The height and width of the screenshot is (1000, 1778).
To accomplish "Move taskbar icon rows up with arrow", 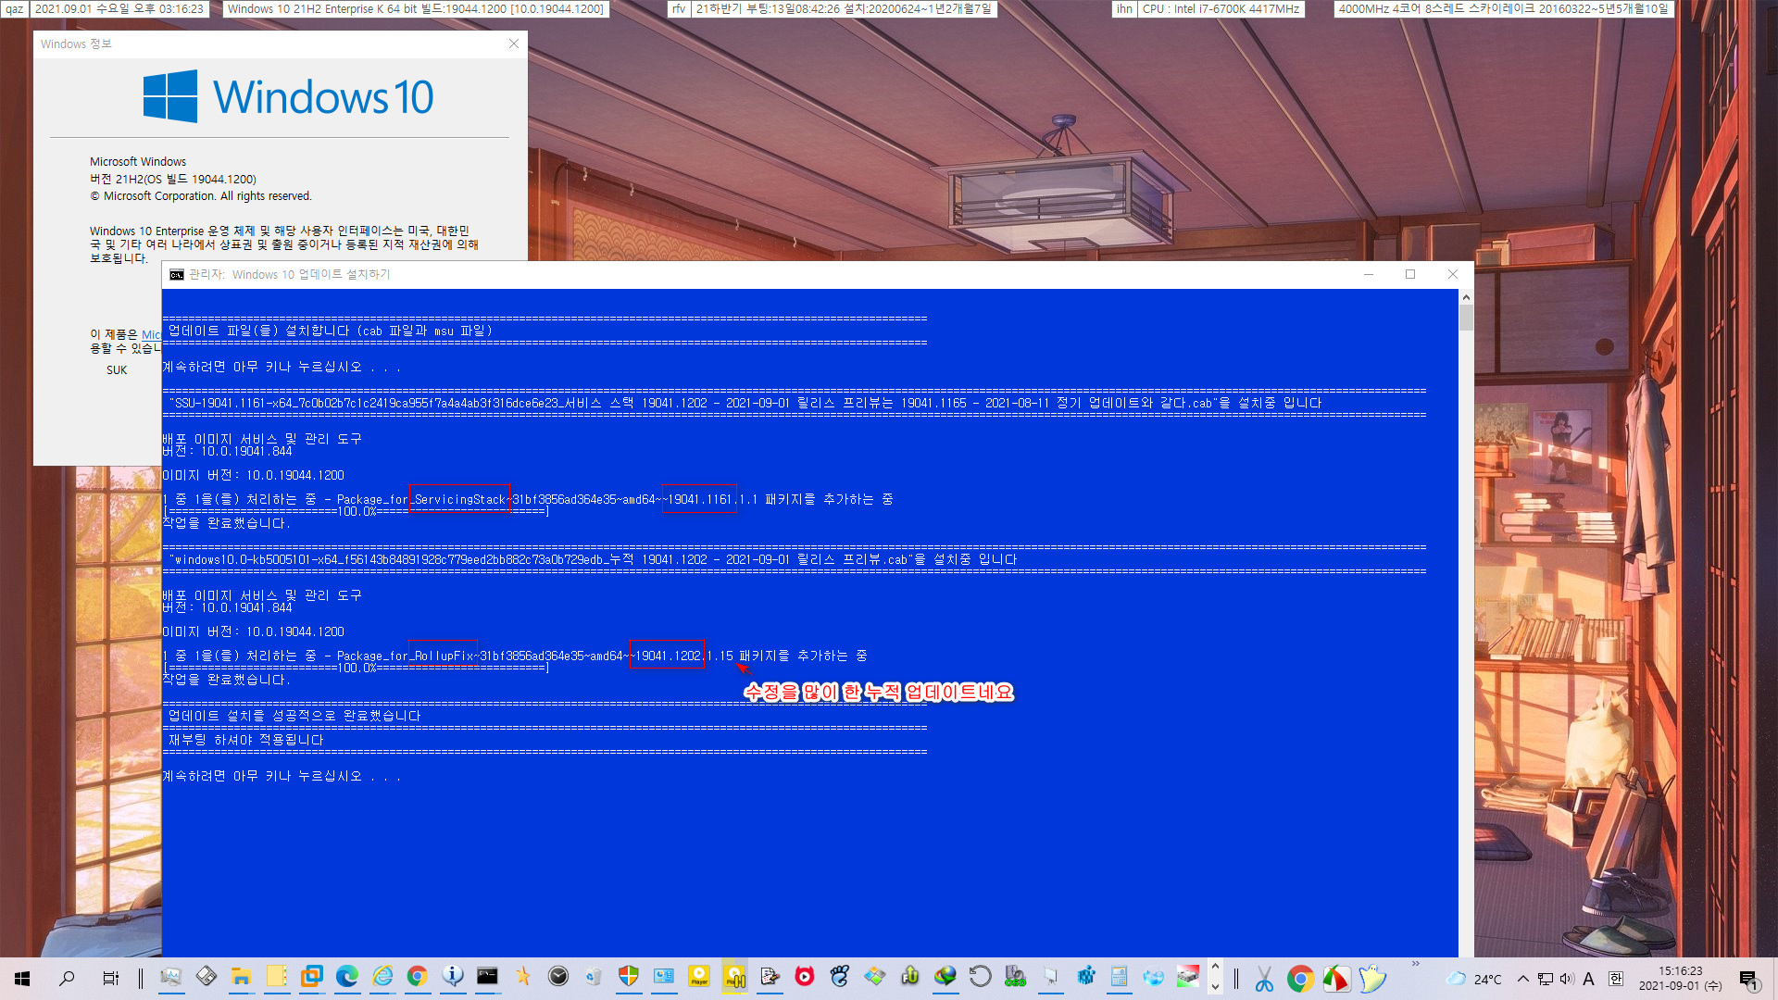I will 1216,968.
